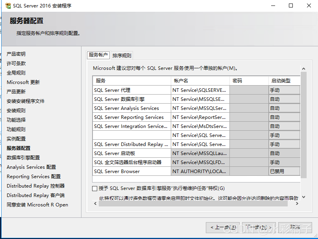Click the Reporting Services 配置 step
Viewport: 318px width, 239px height.
(34, 177)
